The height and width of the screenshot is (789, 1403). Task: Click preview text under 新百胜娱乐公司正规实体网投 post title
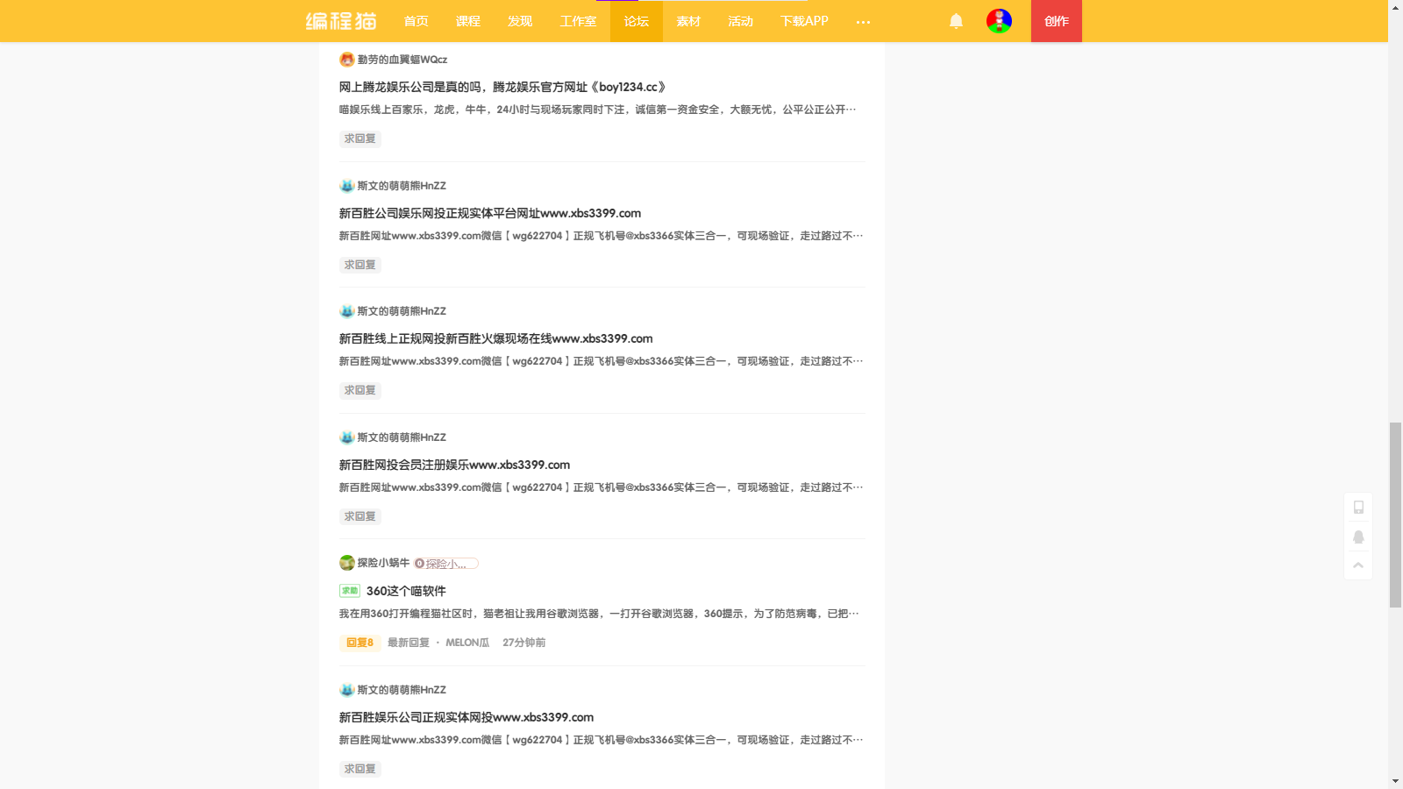point(602,740)
